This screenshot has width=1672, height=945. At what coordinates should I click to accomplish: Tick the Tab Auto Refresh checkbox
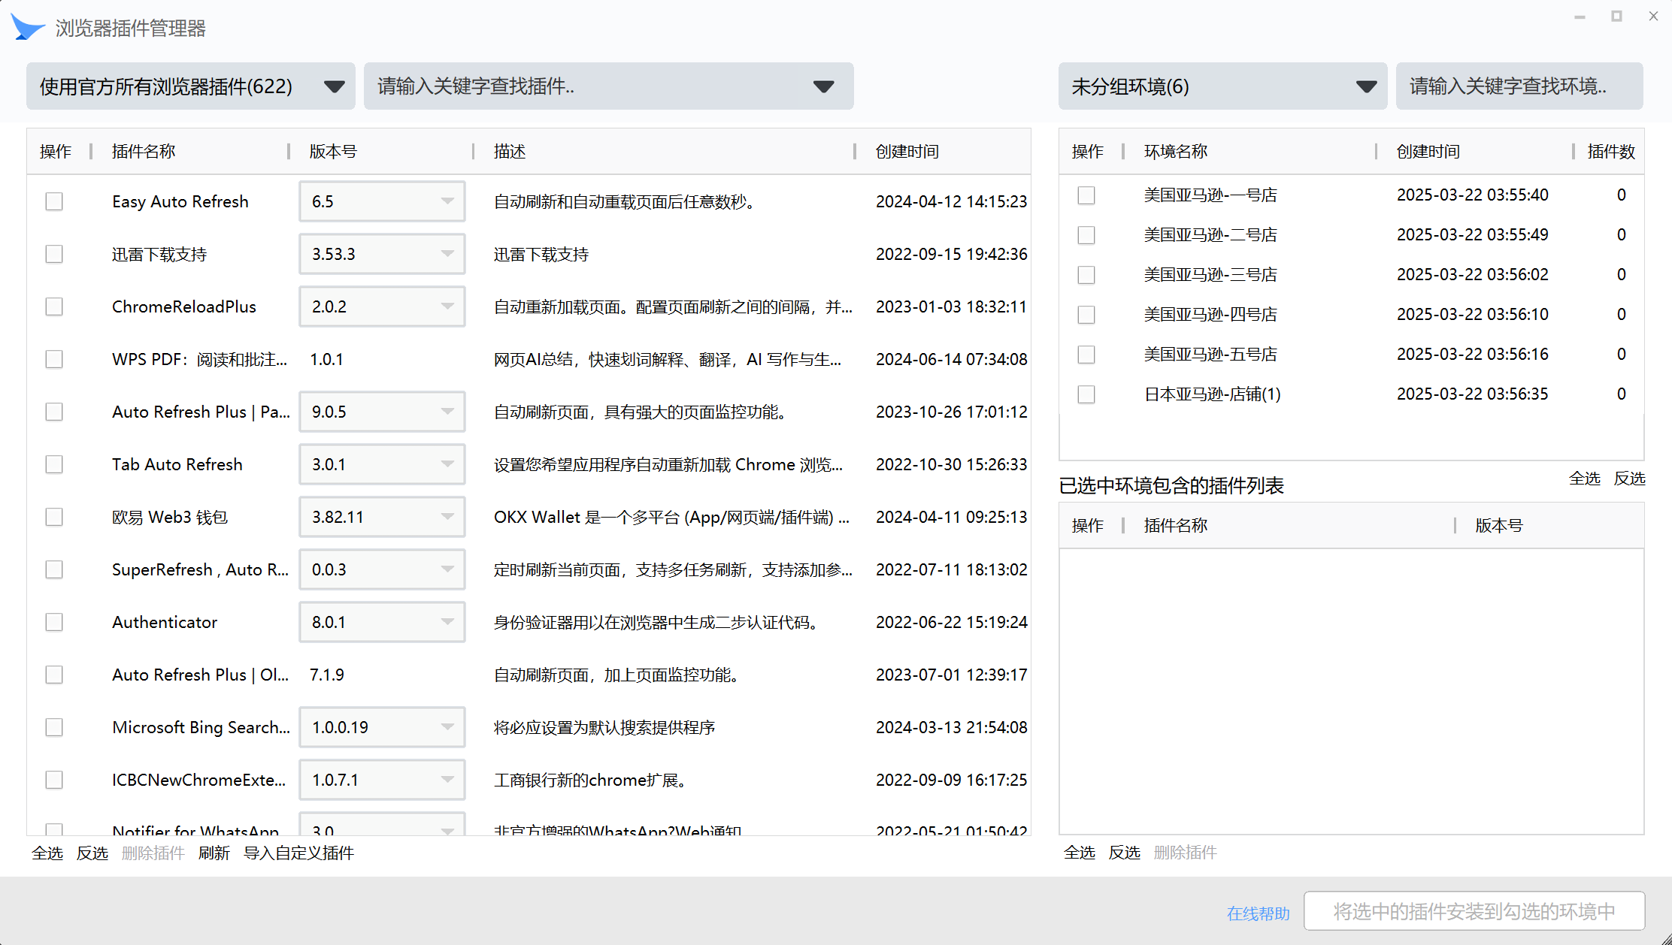pyautogui.click(x=54, y=464)
